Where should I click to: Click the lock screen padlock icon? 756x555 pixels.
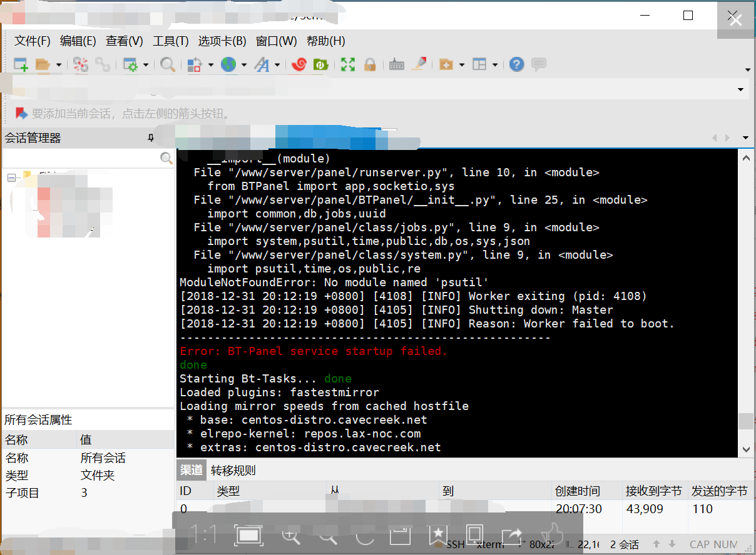[369, 64]
